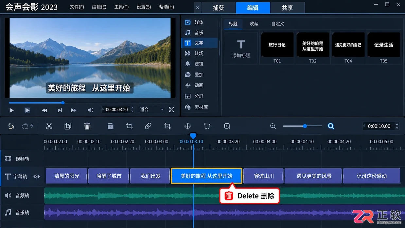405x228 pixels.
Task: Toggle the clip play mode button
Action: point(27,110)
